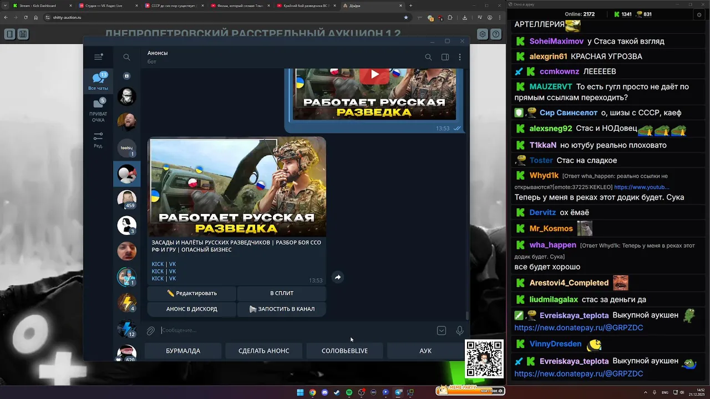Open Chrome from taskbar
Screen dimensions: 710x399
tap(312, 392)
